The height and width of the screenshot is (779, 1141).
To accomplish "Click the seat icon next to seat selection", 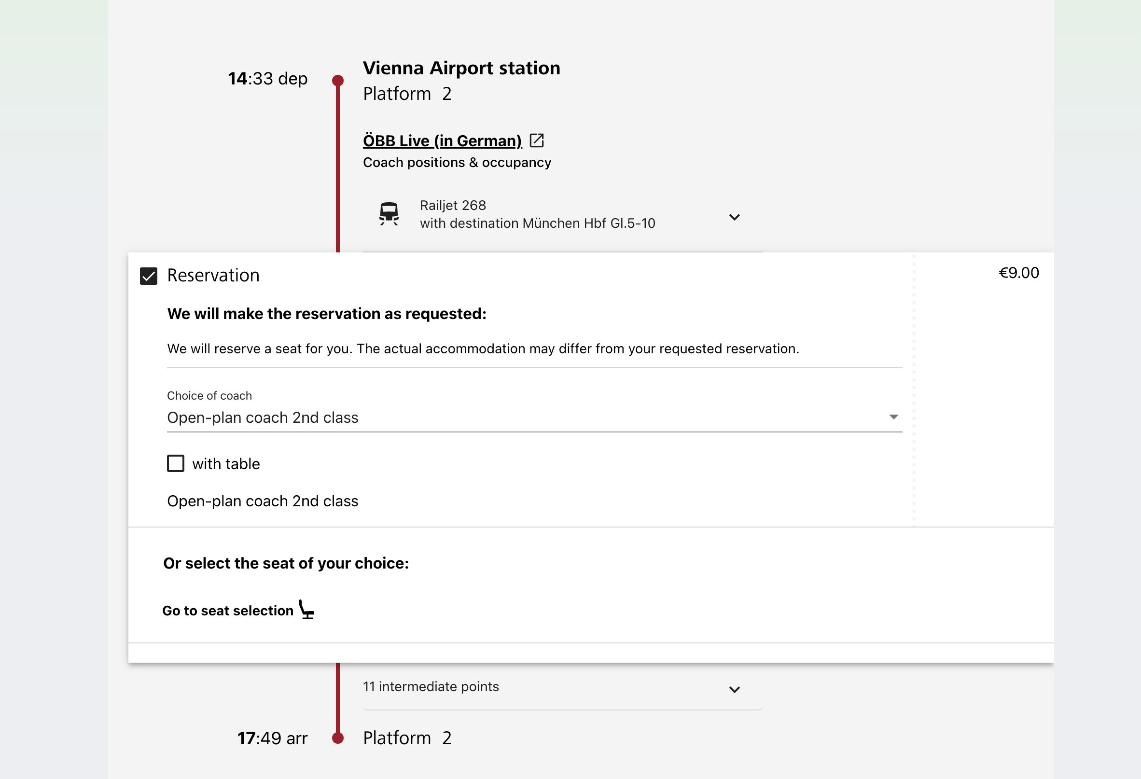I will point(306,609).
